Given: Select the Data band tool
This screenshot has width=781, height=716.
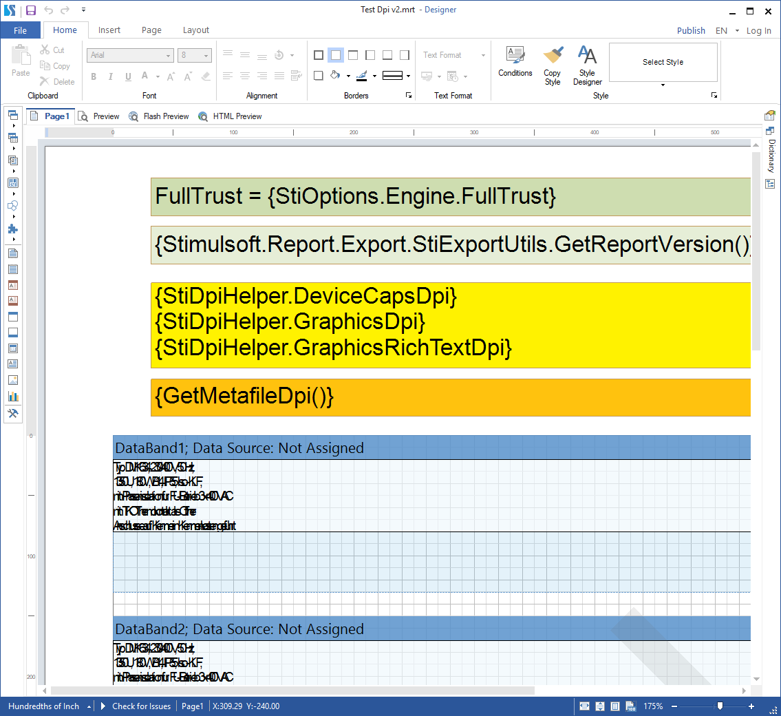Looking at the screenshot, I should tap(13, 348).
